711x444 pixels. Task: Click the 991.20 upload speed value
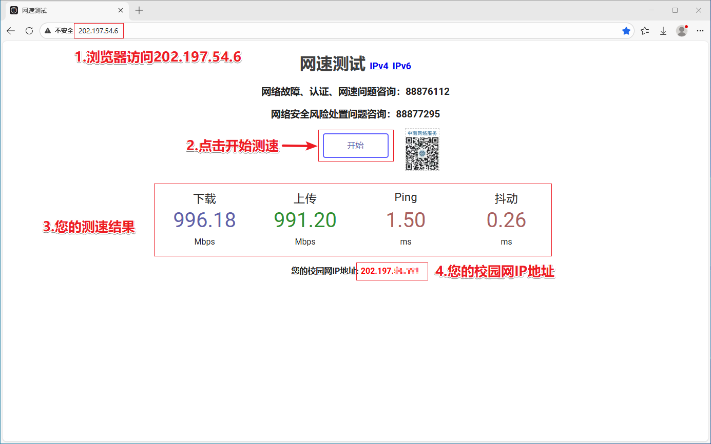pos(305,220)
